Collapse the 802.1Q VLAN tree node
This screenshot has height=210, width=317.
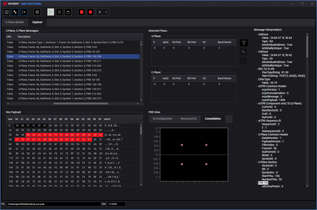(x=256, y=69)
